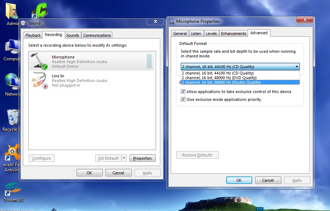Close the Microphone Properties window

click(305, 20)
